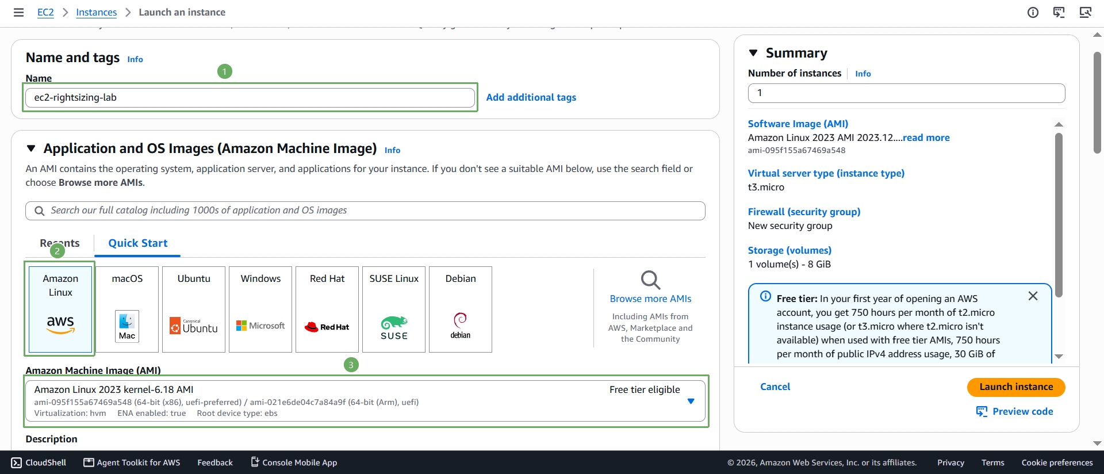Click the Number of instances field
Screen dimensions: 1104x474
point(906,93)
